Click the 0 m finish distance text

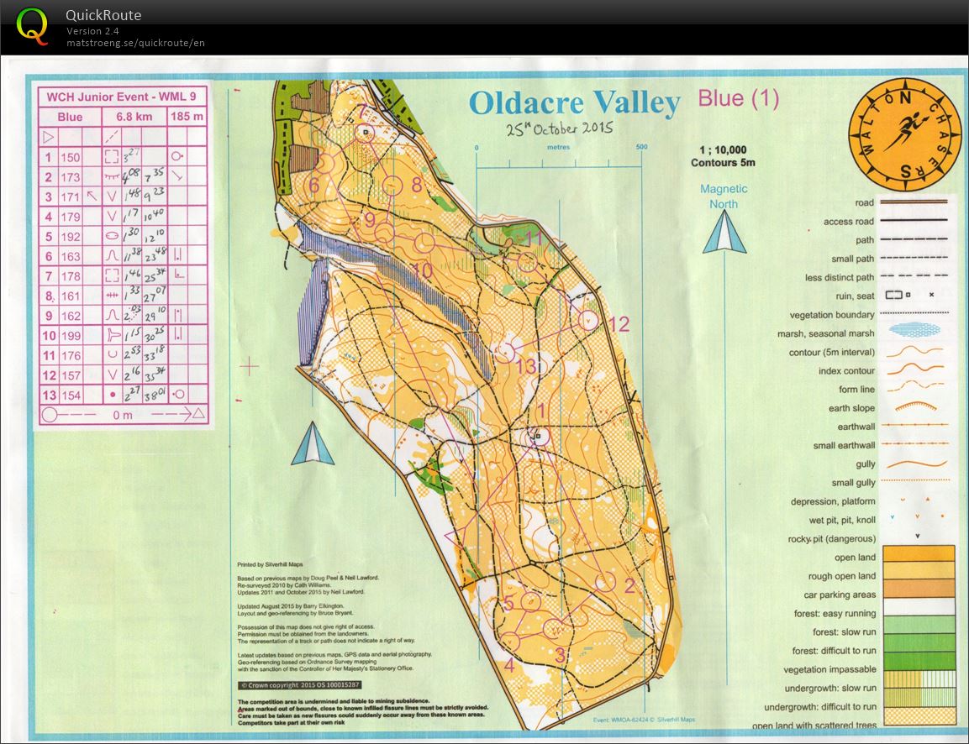tap(123, 415)
